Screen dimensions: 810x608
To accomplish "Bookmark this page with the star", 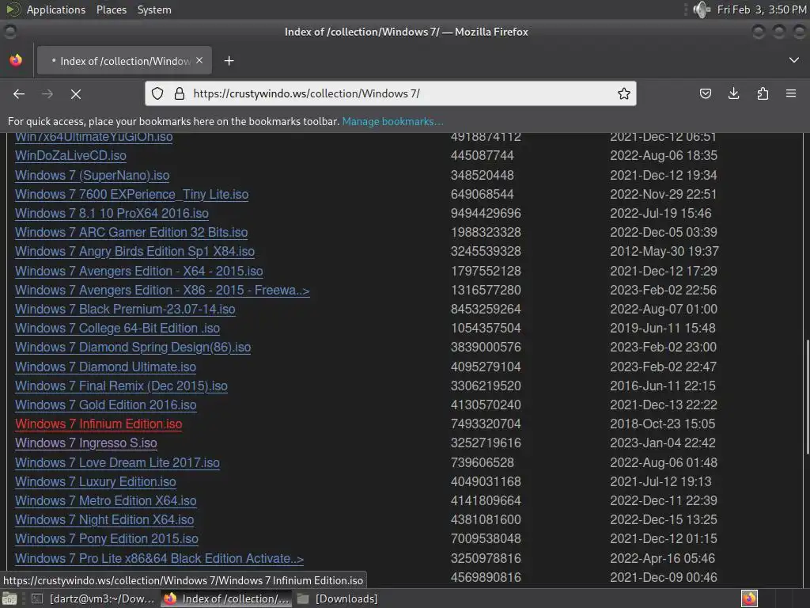I will 623,93.
